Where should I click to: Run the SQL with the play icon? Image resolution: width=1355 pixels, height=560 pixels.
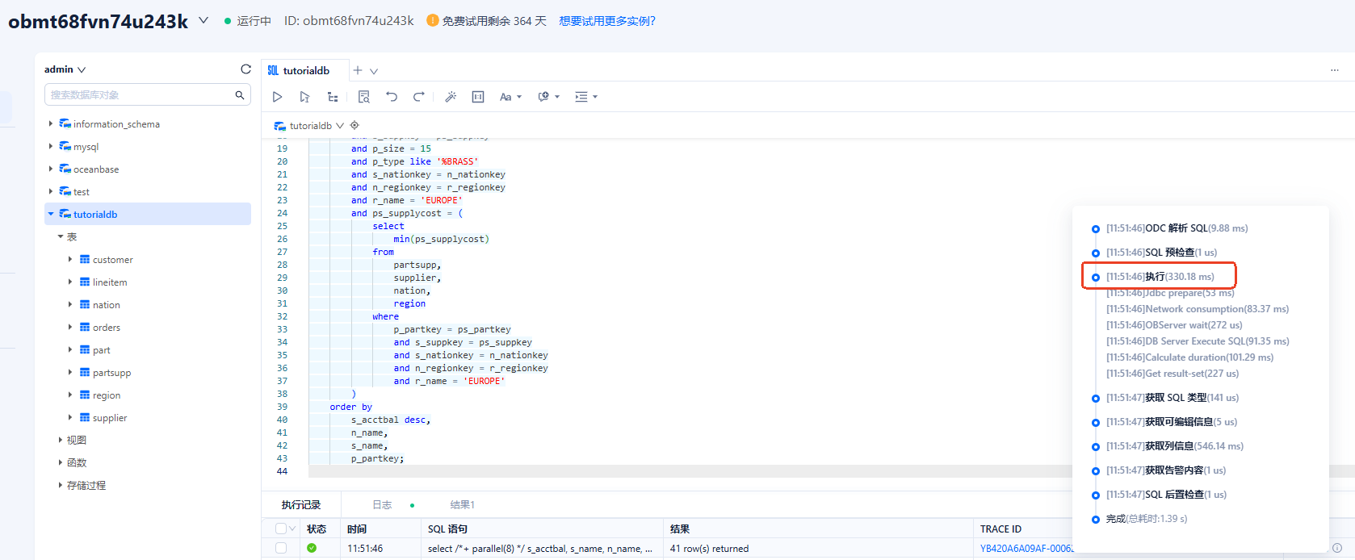coord(277,97)
